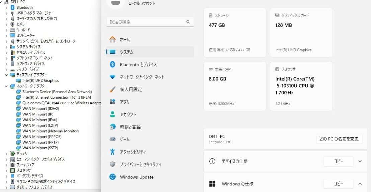Viewport: 371px width, 192px height.
Task: Open 個人用設定 settings page
Action: (150, 89)
